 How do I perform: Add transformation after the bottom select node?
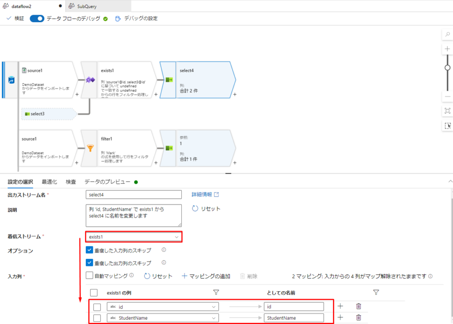[x=235, y=163]
